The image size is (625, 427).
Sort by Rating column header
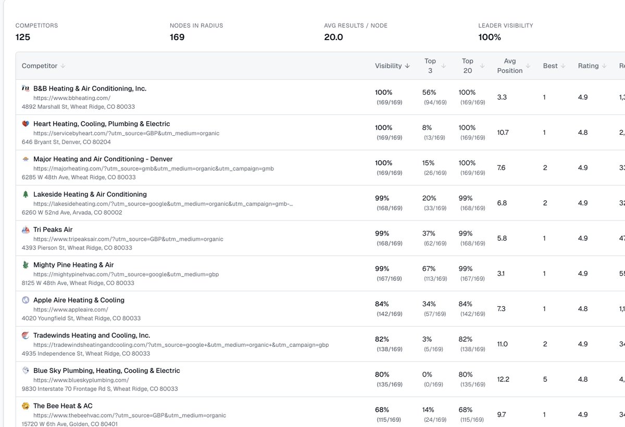pyautogui.click(x=592, y=66)
